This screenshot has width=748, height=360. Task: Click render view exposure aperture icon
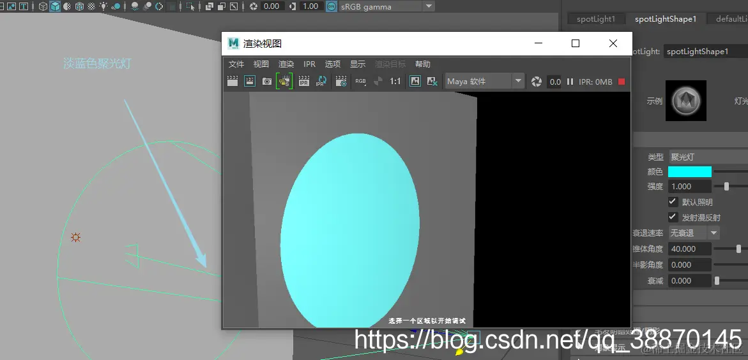pyautogui.click(x=536, y=82)
